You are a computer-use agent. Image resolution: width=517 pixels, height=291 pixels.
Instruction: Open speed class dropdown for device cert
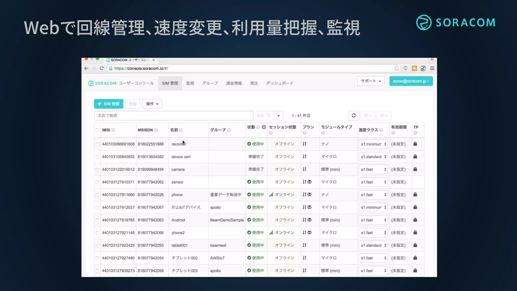[x=373, y=157]
